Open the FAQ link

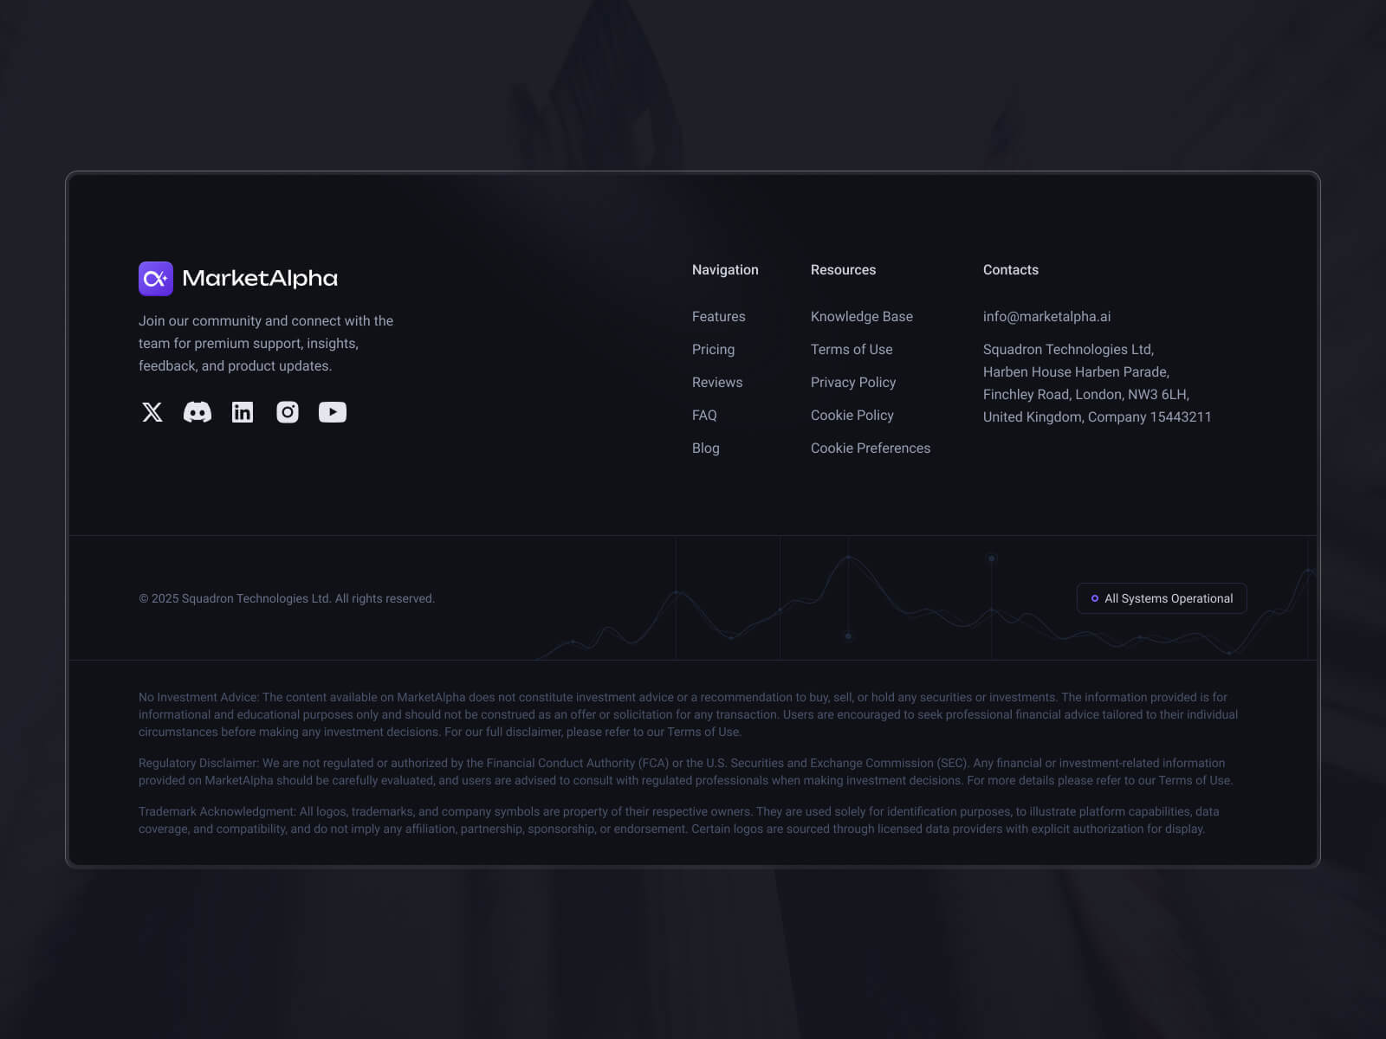pos(704,416)
